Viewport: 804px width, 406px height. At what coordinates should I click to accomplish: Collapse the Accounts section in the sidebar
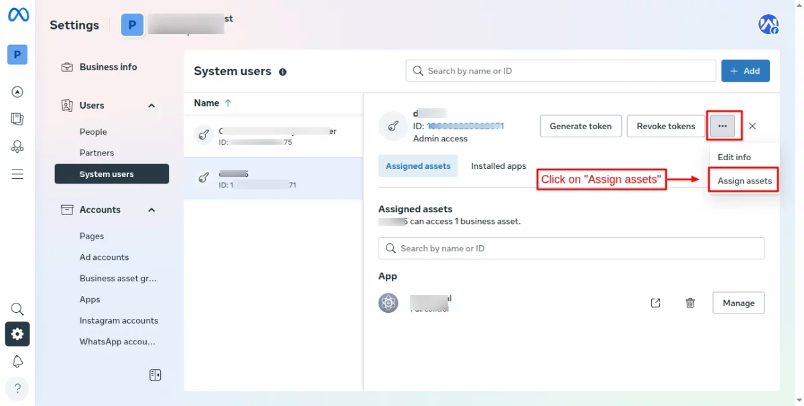(151, 210)
